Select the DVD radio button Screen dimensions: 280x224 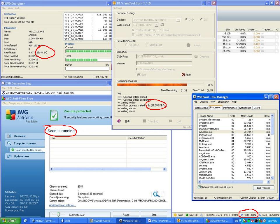(x=186, y=20)
